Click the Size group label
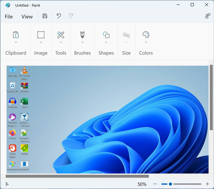Screen dimensions: 214x189 click(x=126, y=53)
